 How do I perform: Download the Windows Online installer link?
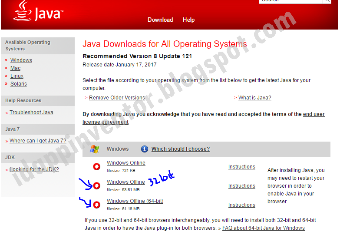pyautogui.click(x=126, y=163)
